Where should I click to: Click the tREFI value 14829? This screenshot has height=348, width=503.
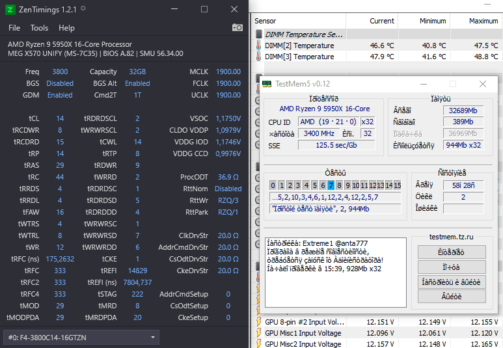pyautogui.click(x=137, y=271)
